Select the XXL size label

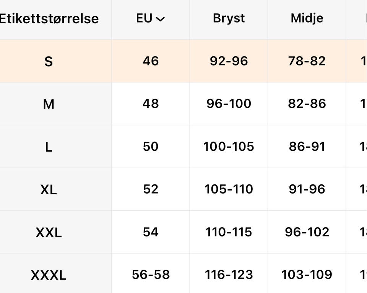pos(49,232)
